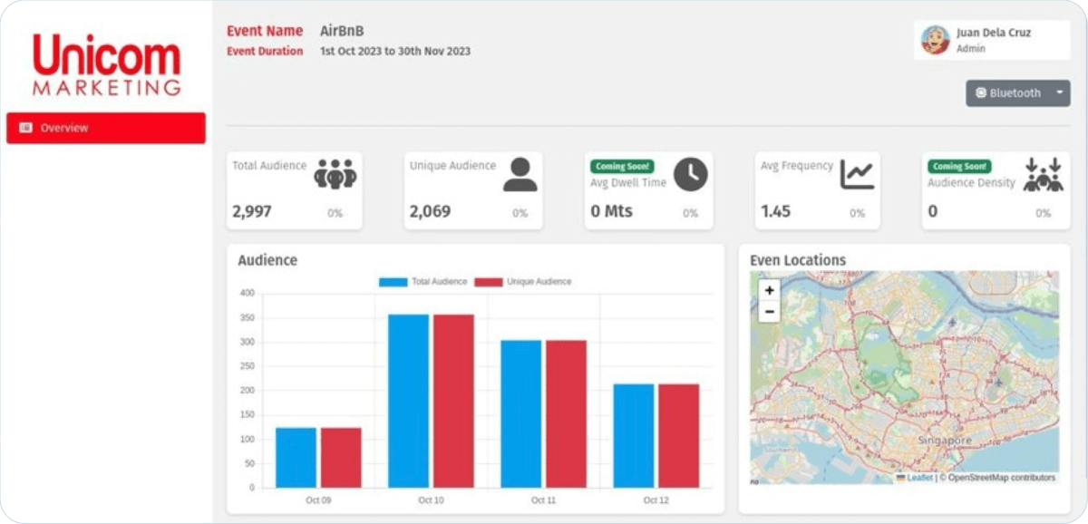This screenshot has height=524, width=1088.
Task: Toggle Total Audience legend series
Action: tap(423, 282)
